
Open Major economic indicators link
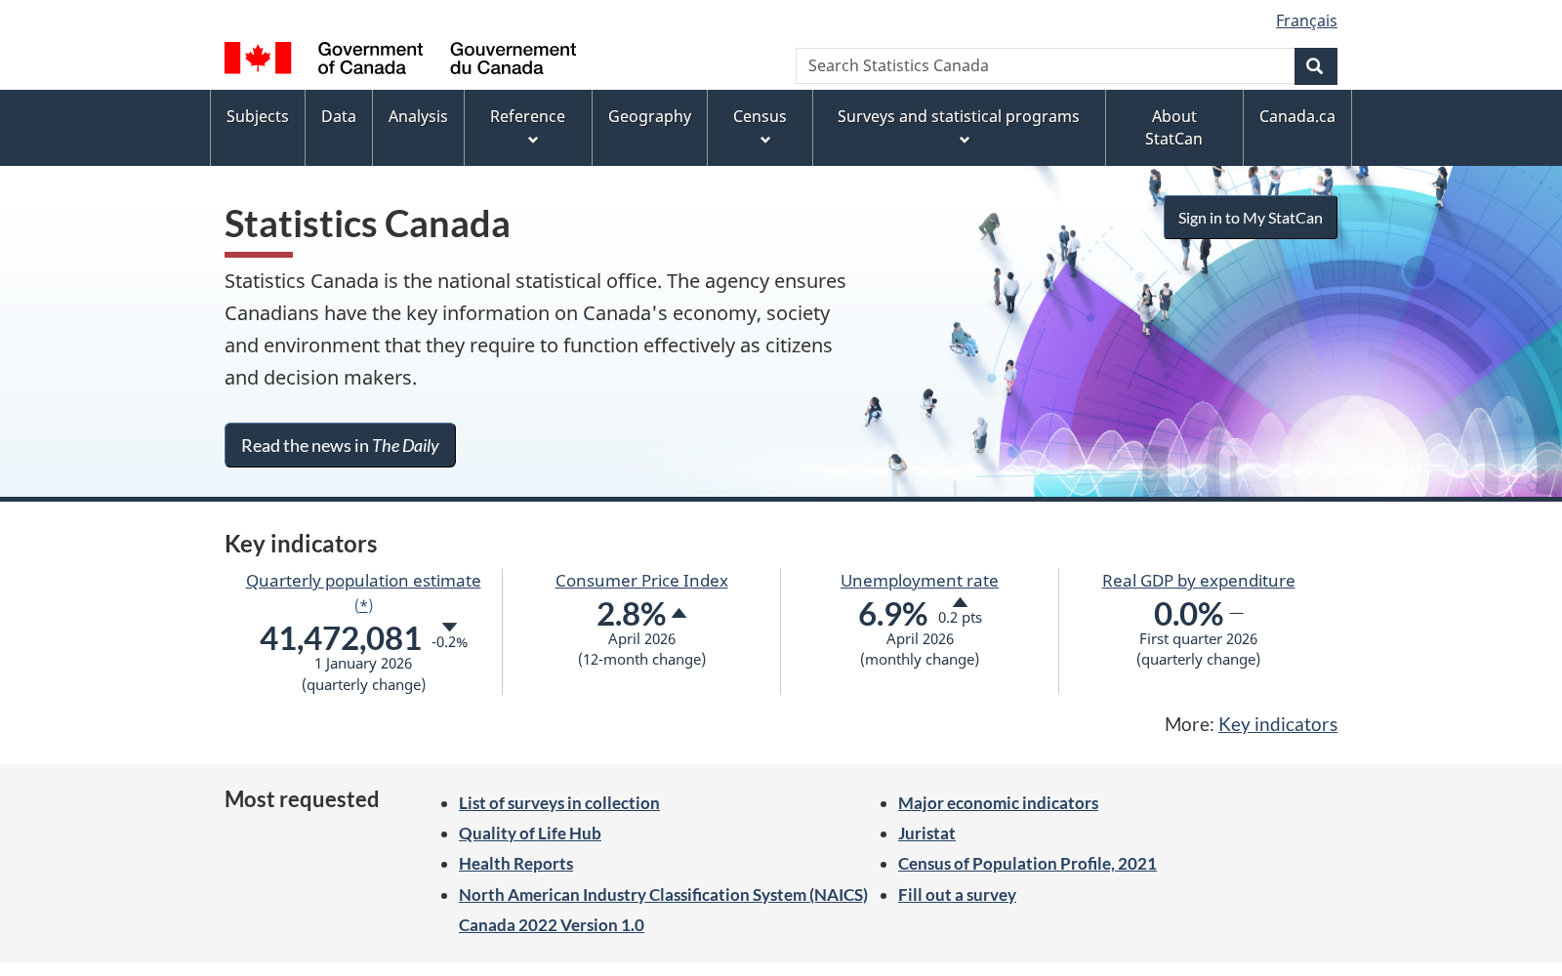coord(998,803)
